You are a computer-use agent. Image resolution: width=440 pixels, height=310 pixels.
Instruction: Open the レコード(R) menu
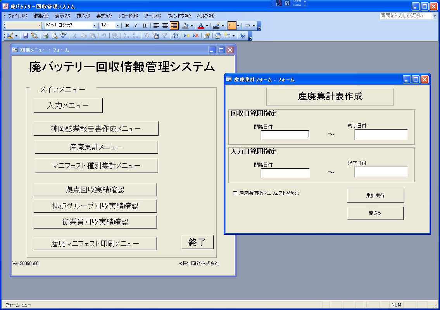(128, 16)
